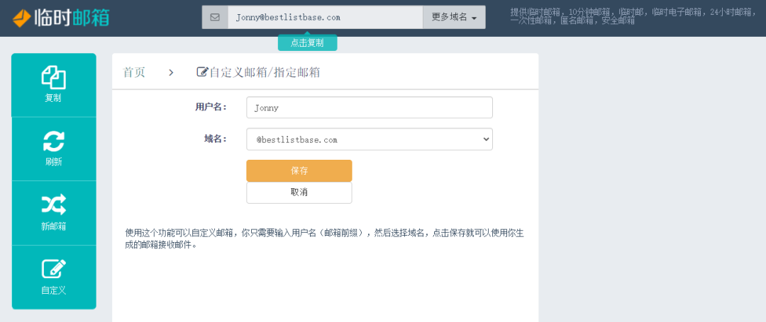Click the email address field Jonny@bestlistbase.com
766x322 pixels.
[325, 18]
